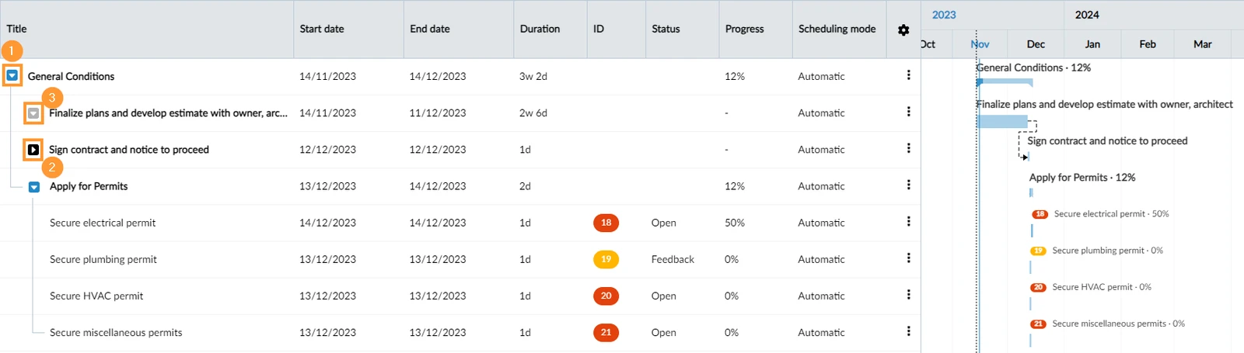The width and height of the screenshot is (1244, 353).
Task: Open the Sign contract row three-dot menu
Action: (908, 148)
